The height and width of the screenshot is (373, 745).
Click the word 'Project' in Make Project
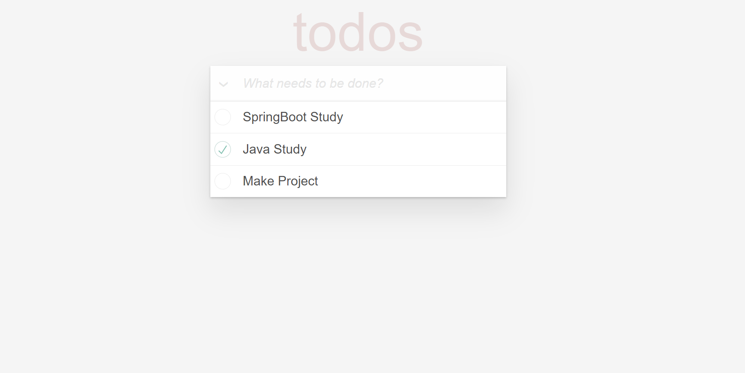pyautogui.click(x=298, y=182)
